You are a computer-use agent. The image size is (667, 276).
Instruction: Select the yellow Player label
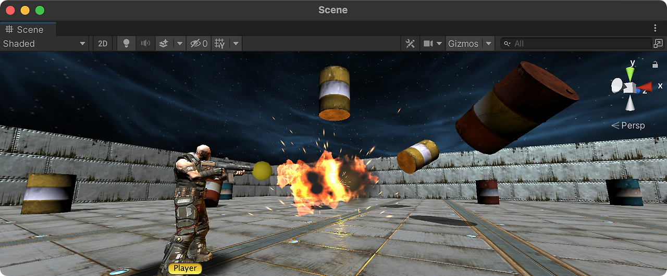(x=186, y=269)
